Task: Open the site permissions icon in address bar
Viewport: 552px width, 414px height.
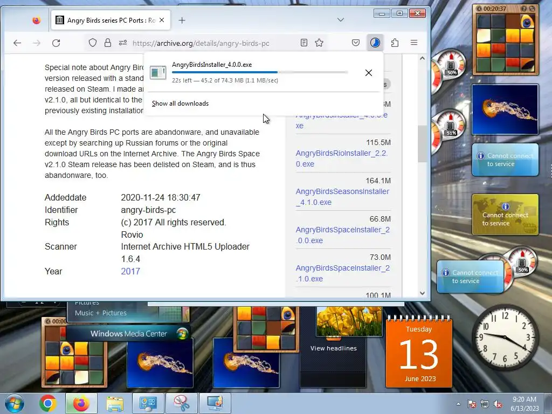Action: pyautogui.click(x=122, y=43)
